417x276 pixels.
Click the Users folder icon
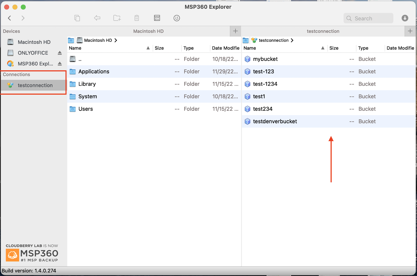[73, 109]
